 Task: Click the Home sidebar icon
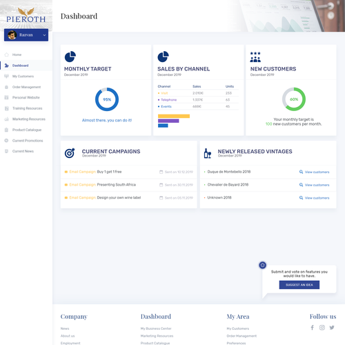tap(6, 55)
